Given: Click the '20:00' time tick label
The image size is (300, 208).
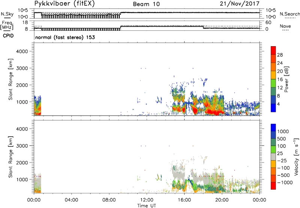Looking at the screenshot, I should coord(222,200).
